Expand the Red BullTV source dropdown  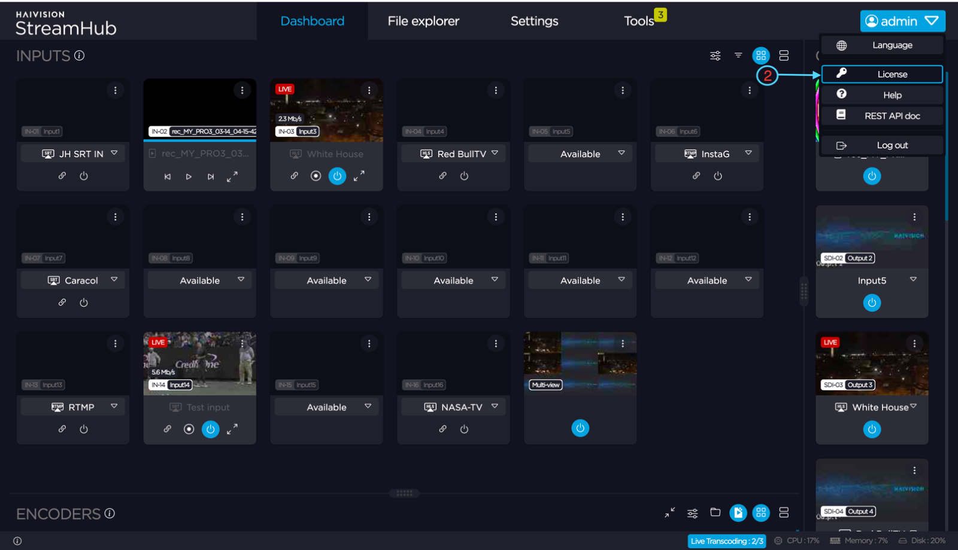click(x=495, y=153)
